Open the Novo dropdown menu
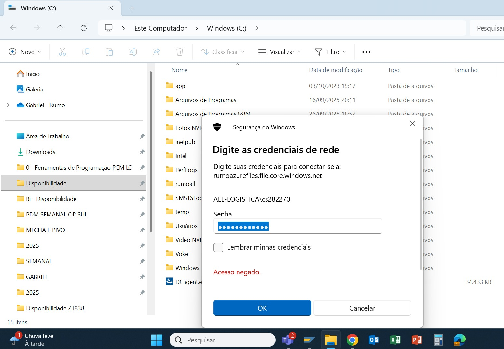504x349 pixels. [25, 52]
